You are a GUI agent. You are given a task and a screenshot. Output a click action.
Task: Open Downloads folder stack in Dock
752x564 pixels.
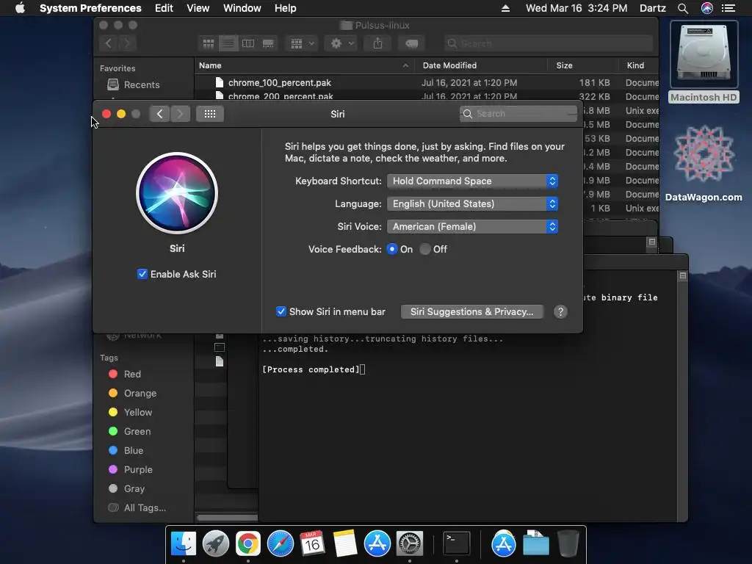(x=535, y=543)
